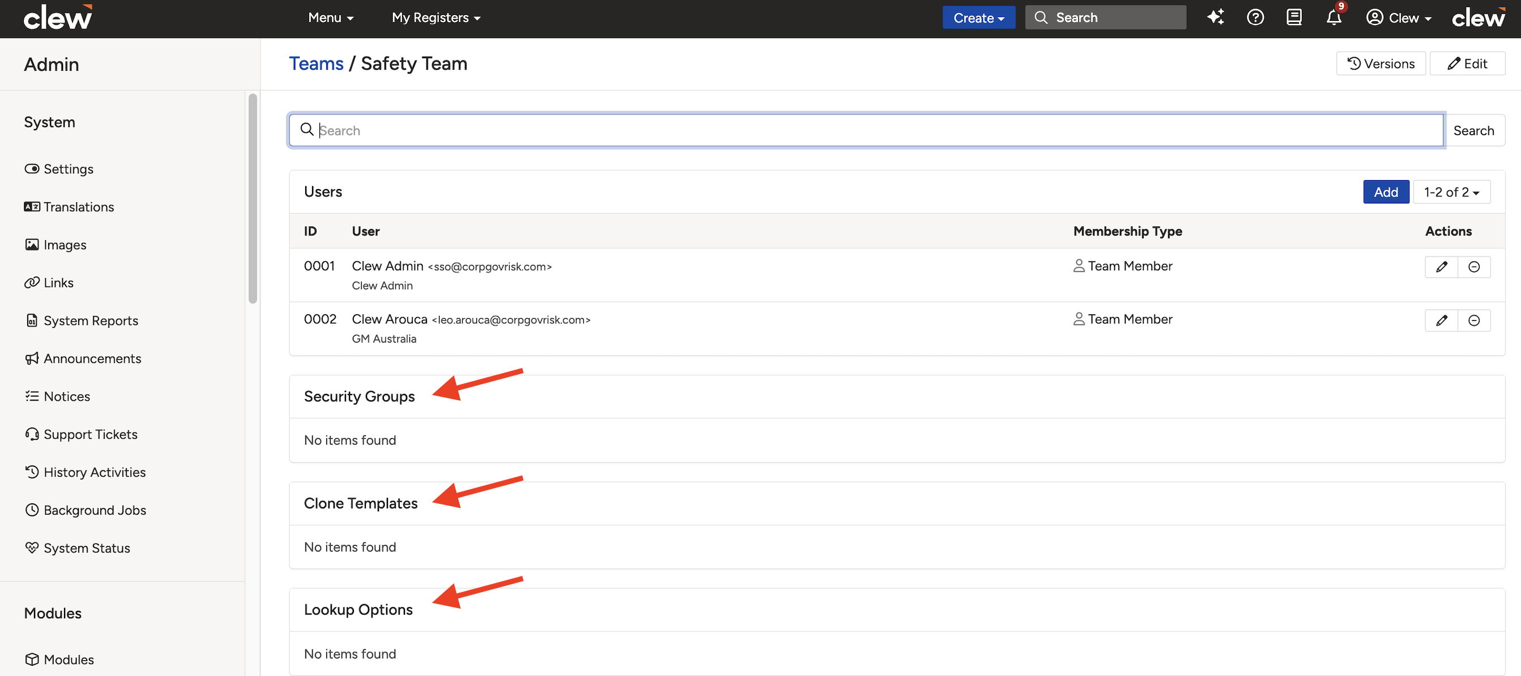Open the help question mark icon

1255,17
